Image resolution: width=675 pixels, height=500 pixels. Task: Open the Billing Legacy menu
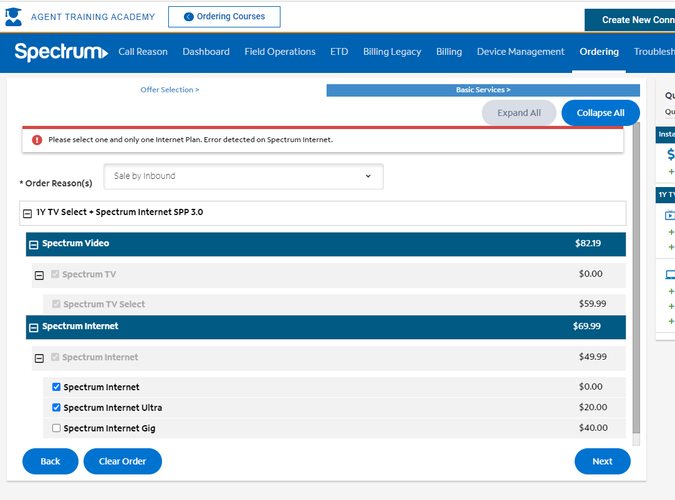(392, 52)
